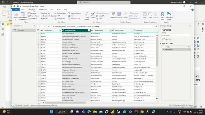
Task: Open Report view in Power BI sidebar
Action: click(3, 24)
